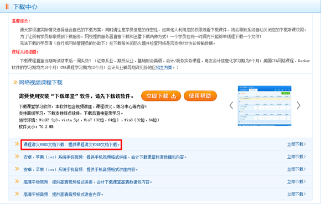Click 立即下载 for 高清平板视频 row
Image resolution: width=321 pixels, height=204 pixels.
tap(296, 182)
